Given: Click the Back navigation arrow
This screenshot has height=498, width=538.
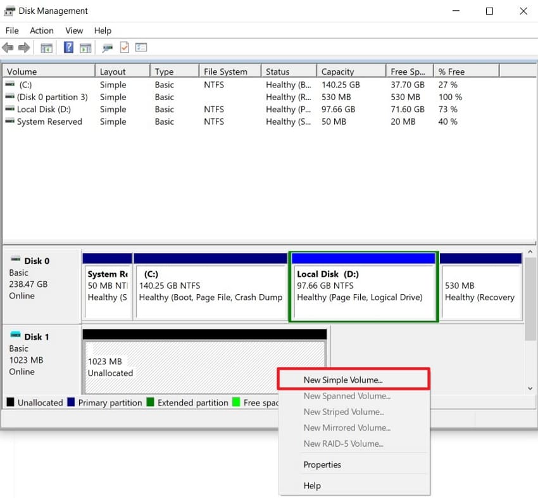Looking at the screenshot, I should (8, 47).
